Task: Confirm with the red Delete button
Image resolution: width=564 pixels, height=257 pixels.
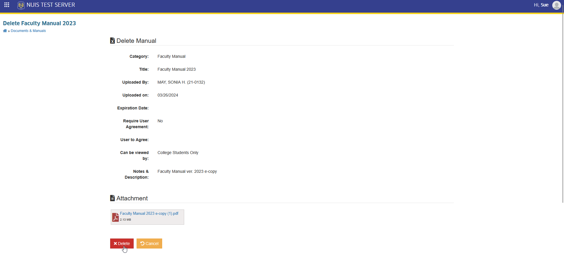Action: tap(122, 244)
